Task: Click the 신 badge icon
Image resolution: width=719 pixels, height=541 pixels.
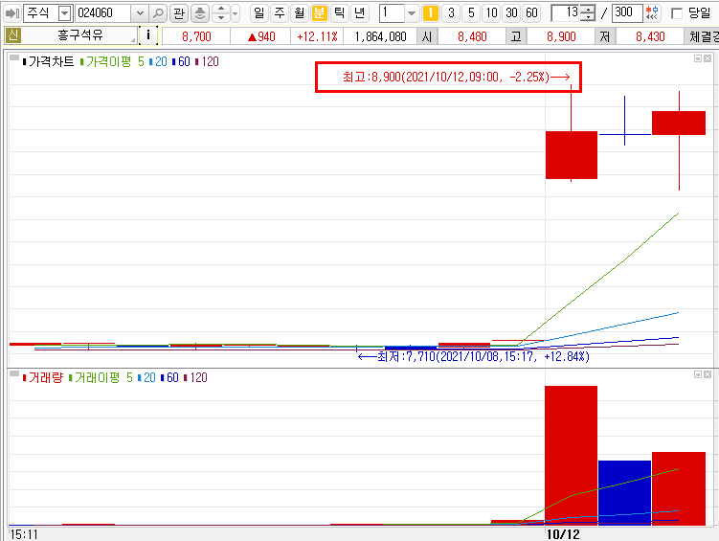Action: click(12, 35)
